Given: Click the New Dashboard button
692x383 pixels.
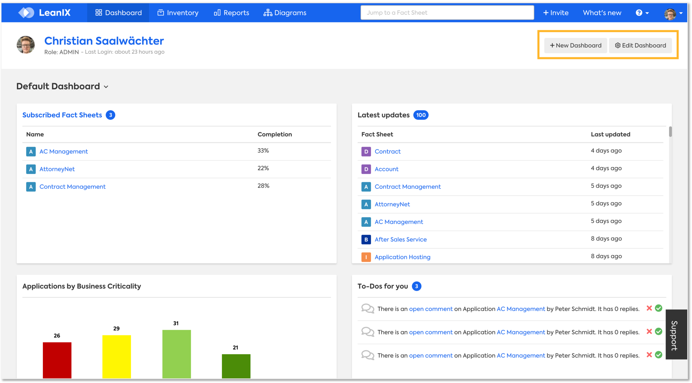Looking at the screenshot, I should (x=575, y=45).
